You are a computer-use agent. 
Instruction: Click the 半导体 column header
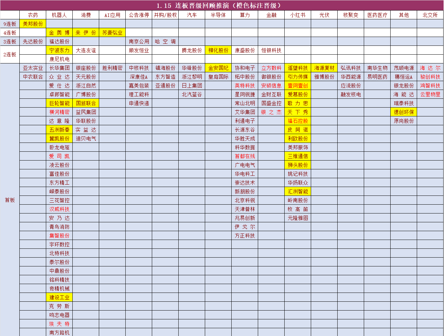pos(218,15)
